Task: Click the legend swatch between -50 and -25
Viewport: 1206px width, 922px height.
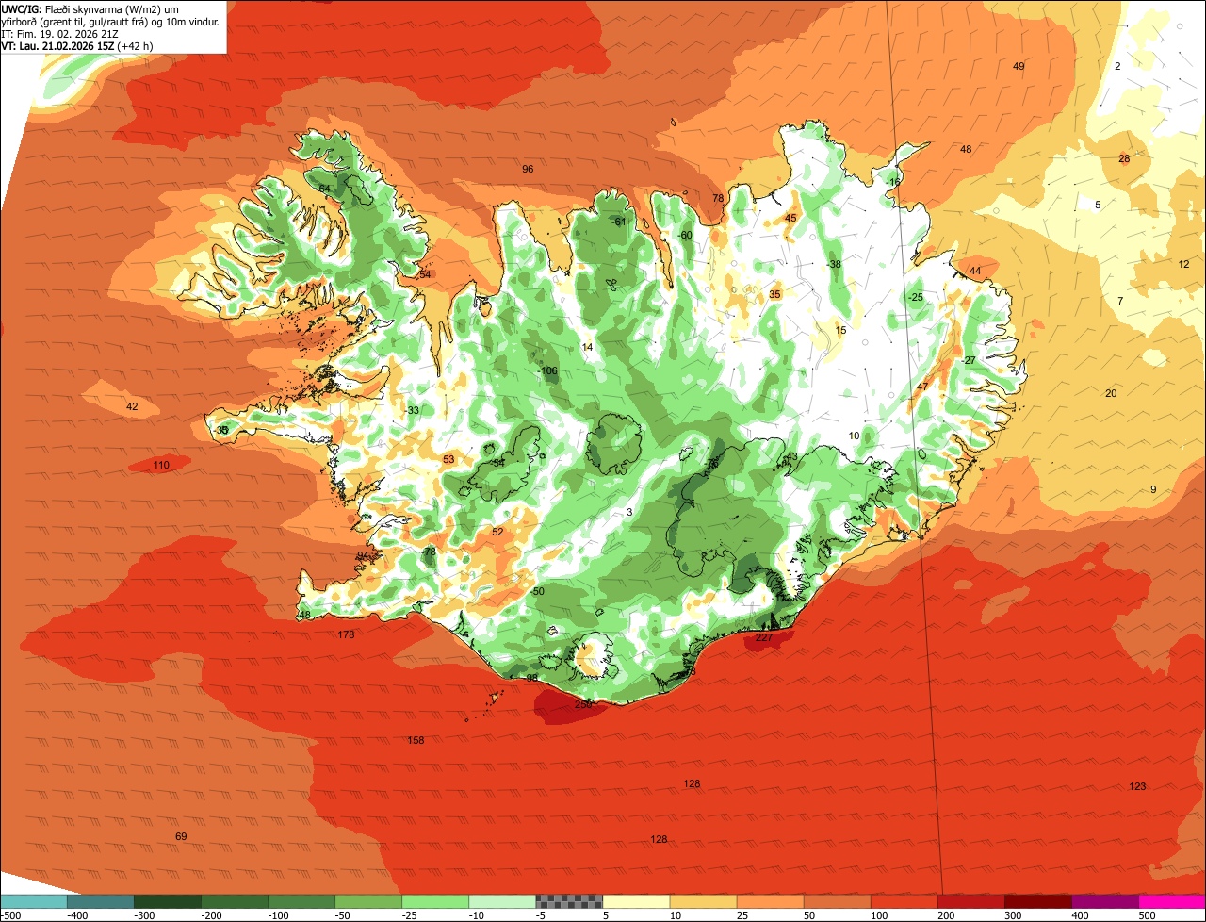Action: click(x=367, y=901)
